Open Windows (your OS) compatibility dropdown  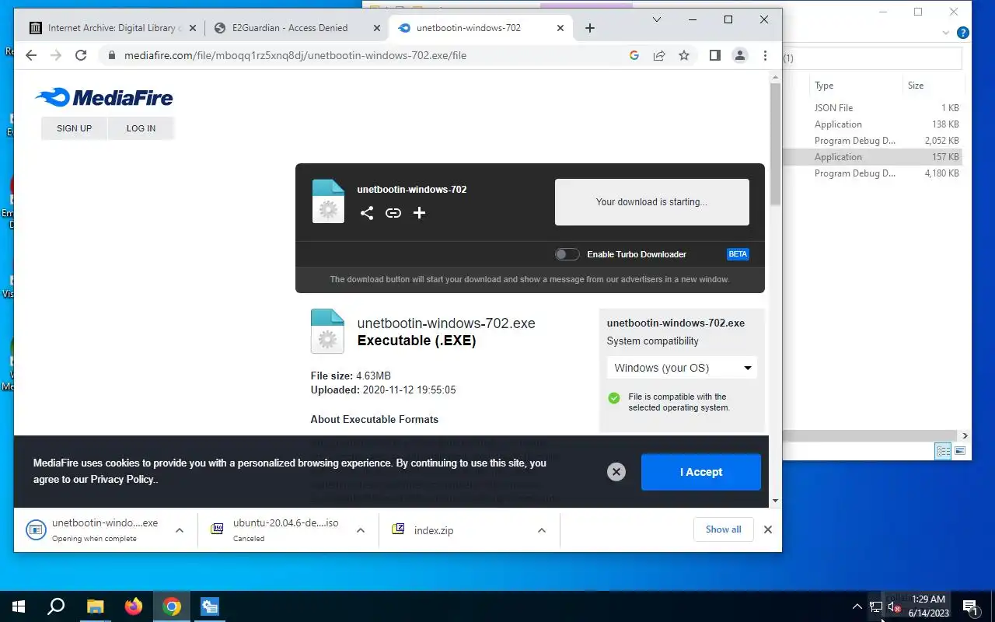click(682, 368)
